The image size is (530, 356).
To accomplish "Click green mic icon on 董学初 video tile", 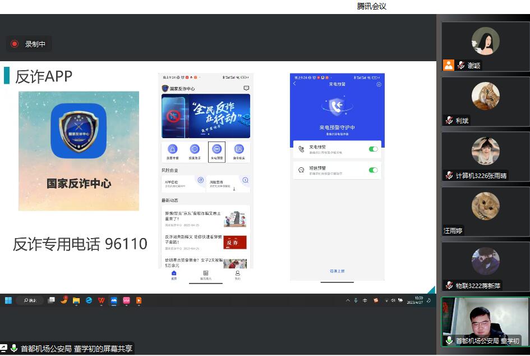I will pyautogui.click(x=449, y=340).
